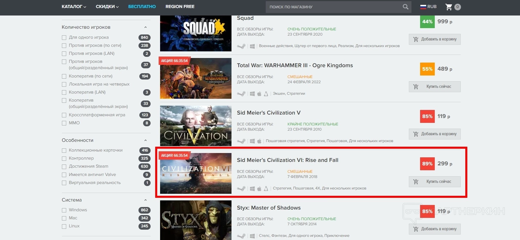Open the Region Free section
520x240 pixels.
pyautogui.click(x=180, y=7)
